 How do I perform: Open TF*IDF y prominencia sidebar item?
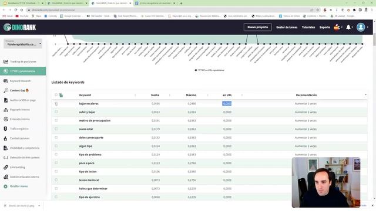[x=23, y=72]
